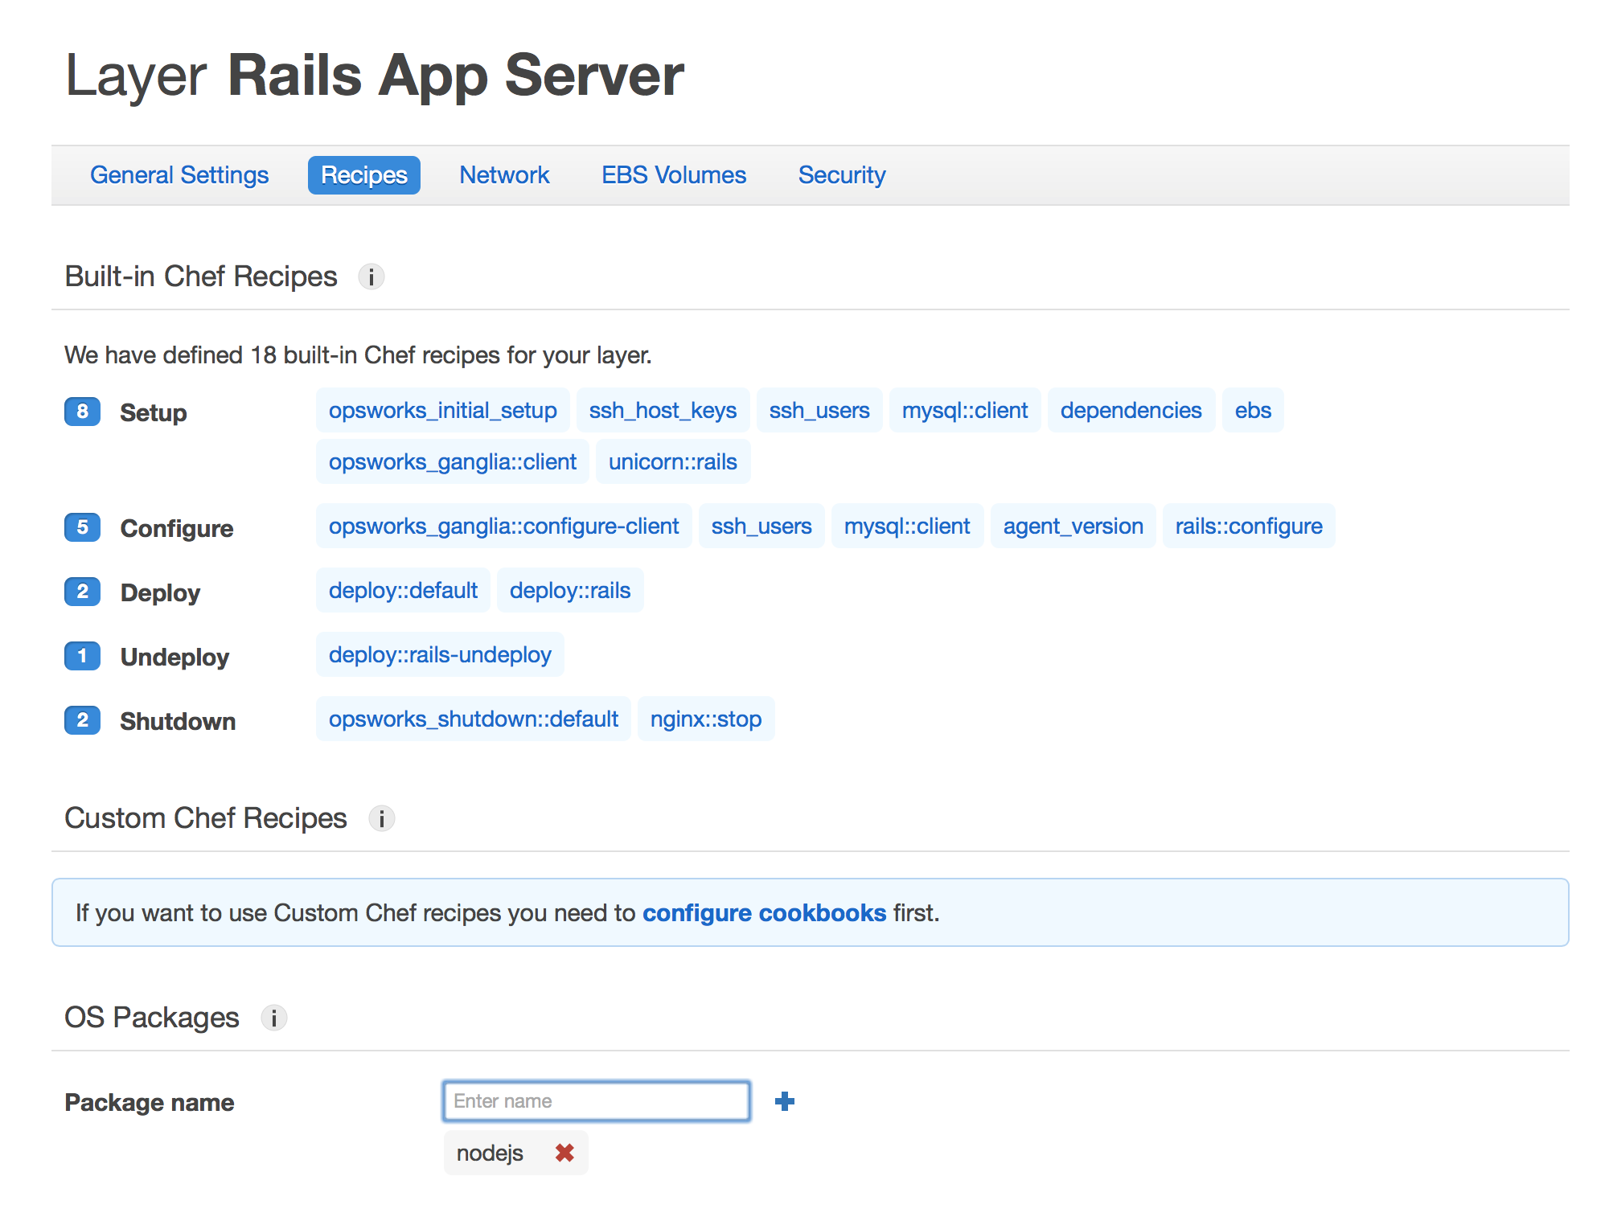Screen dimensions: 1605x1217
Task: Click the Package name field label
Action: click(x=150, y=1102)
